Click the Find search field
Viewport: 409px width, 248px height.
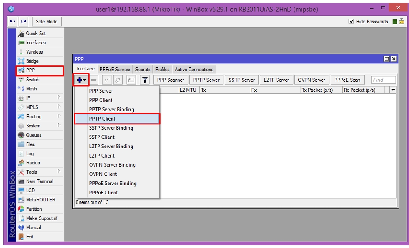tap(383, 80)
